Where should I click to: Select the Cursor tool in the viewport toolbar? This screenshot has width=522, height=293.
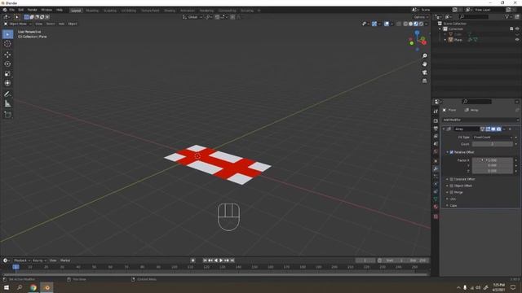coord(7,44)
